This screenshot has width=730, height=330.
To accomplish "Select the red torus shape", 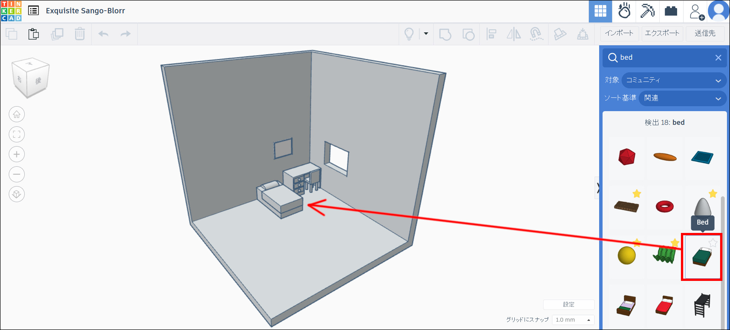I will (665, 206).
